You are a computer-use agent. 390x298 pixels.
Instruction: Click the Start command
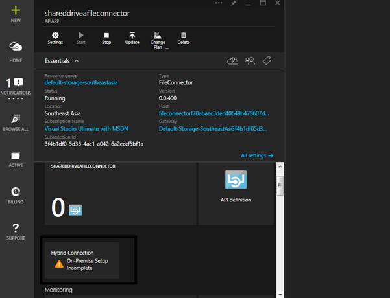[x=81, y=38]
